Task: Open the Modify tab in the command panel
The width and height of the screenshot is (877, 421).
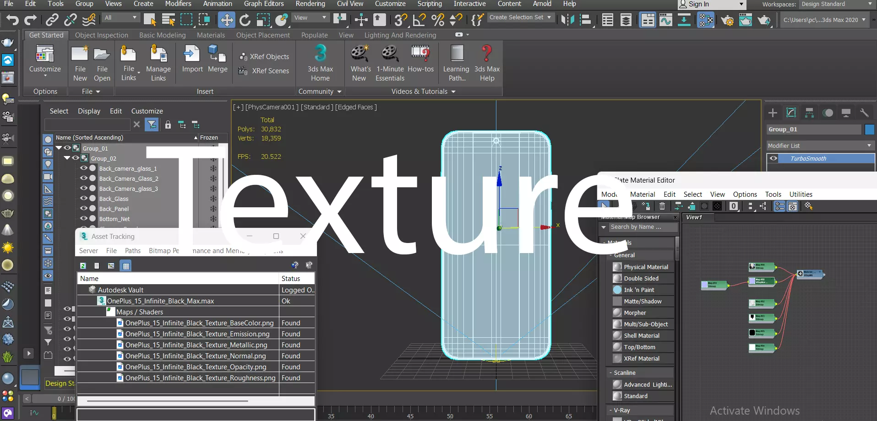Action: (791, 113)
